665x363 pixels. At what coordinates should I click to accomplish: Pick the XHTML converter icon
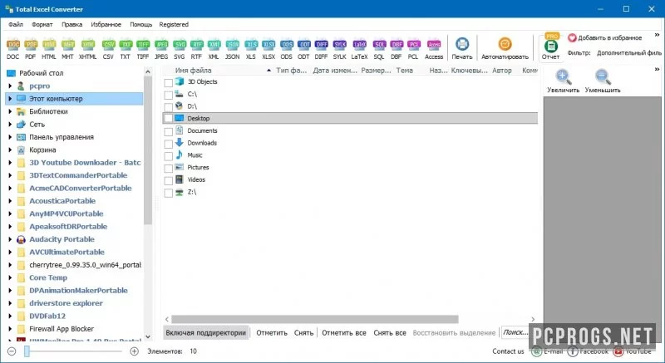point(88,45)
